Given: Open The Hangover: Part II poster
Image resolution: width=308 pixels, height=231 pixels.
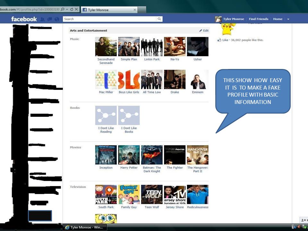Looking at the screenshot, I should coord(198,155).
